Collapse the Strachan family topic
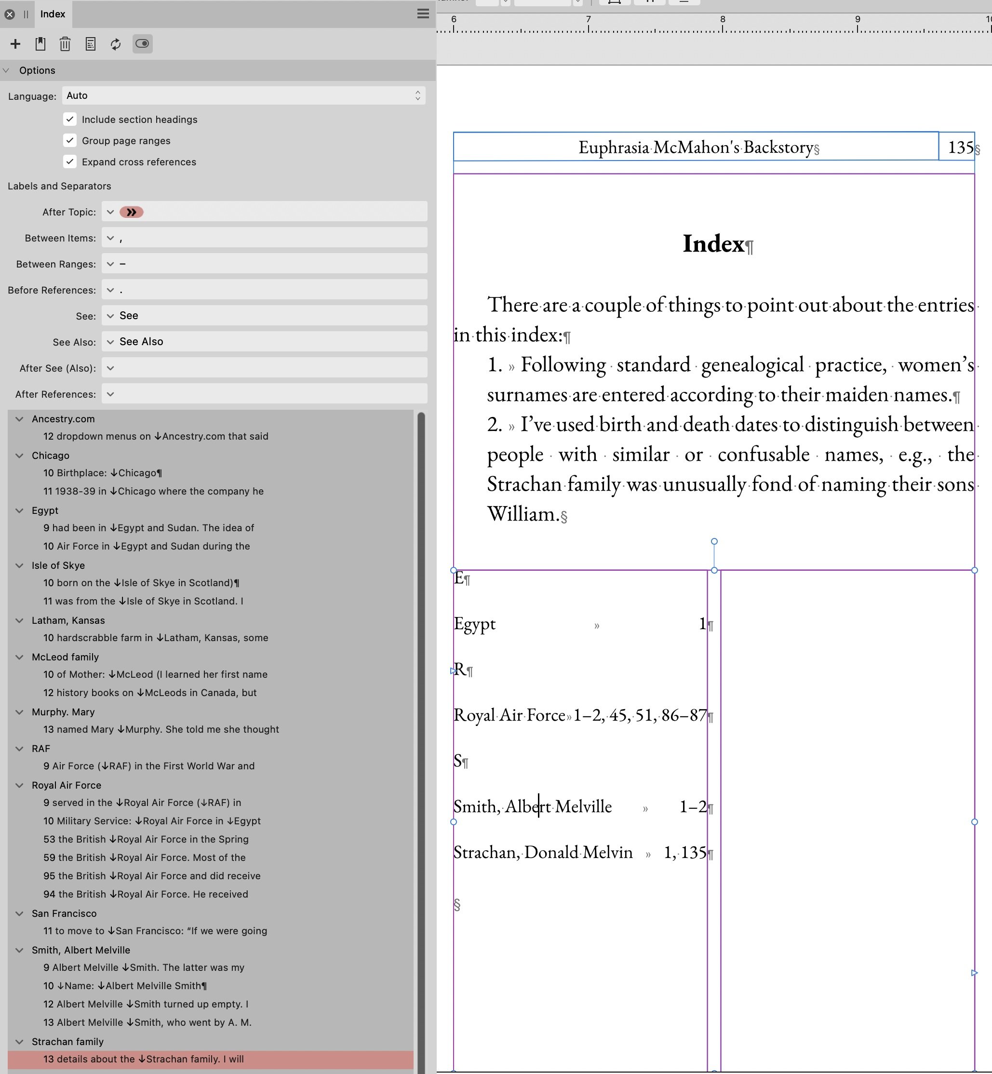The width and height of the screenshot is (992, 1074). tap(19, 1042)
